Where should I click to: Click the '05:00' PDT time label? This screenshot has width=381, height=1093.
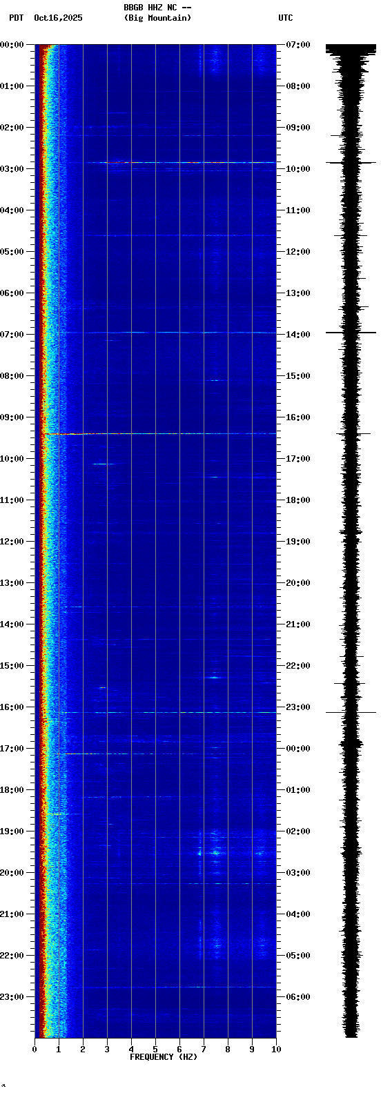12,252
